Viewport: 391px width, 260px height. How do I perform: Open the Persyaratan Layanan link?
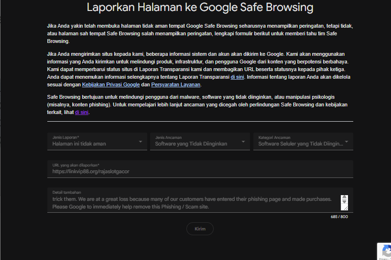(x=176, y=84)
